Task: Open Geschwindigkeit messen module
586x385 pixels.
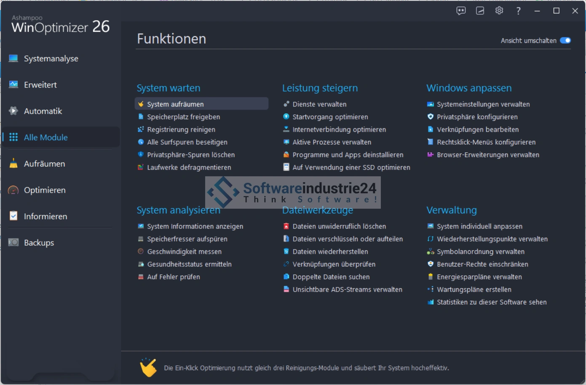Action: click(x=184, y=252)
